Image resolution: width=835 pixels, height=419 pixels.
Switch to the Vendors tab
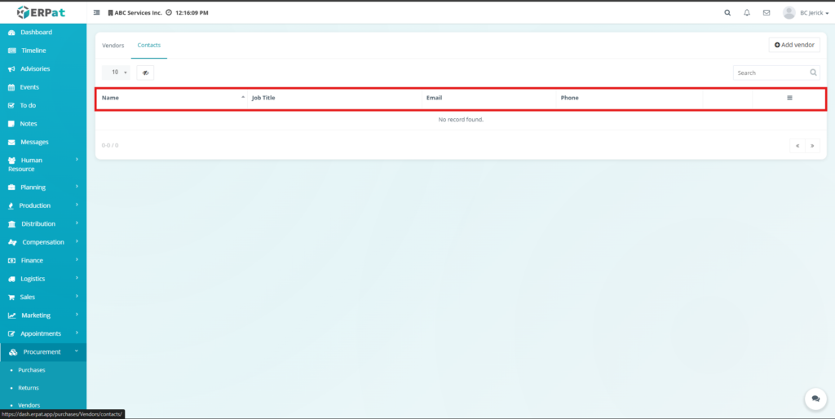tap(113, 46)
